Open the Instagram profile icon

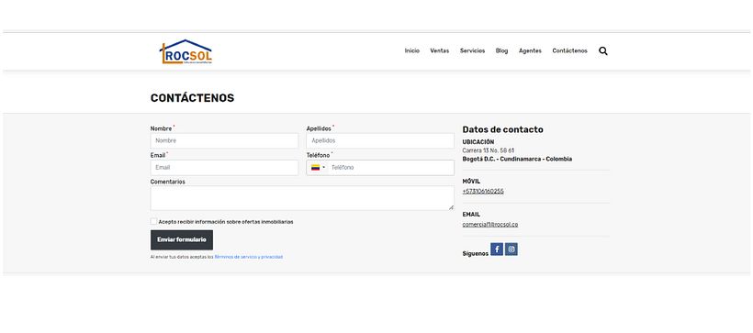click(511, 249)
